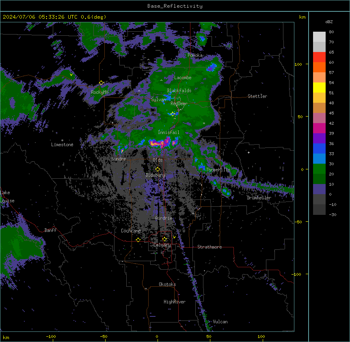Click the Blackfalds city label
The image size is (350, 342).
(x=179, y=91)
